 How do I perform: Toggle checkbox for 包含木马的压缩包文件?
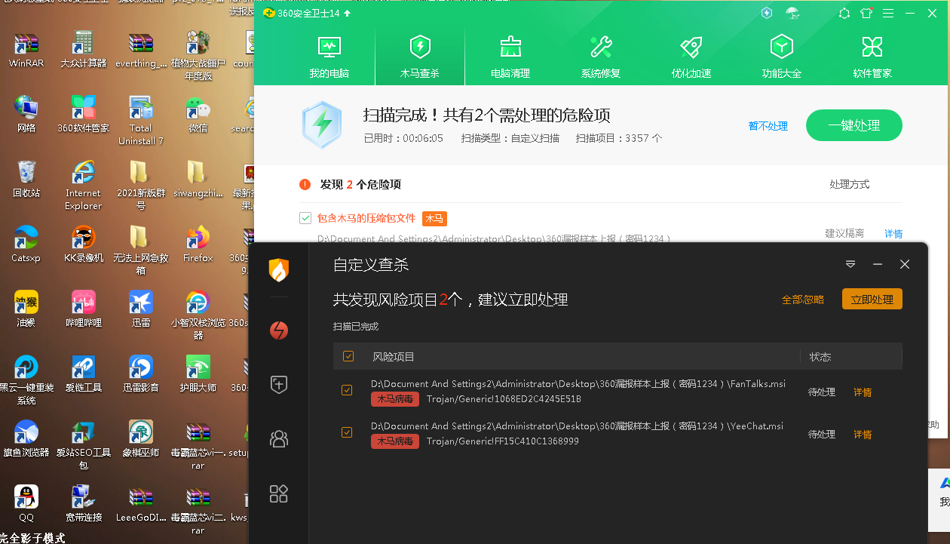(x=305, y=218)
